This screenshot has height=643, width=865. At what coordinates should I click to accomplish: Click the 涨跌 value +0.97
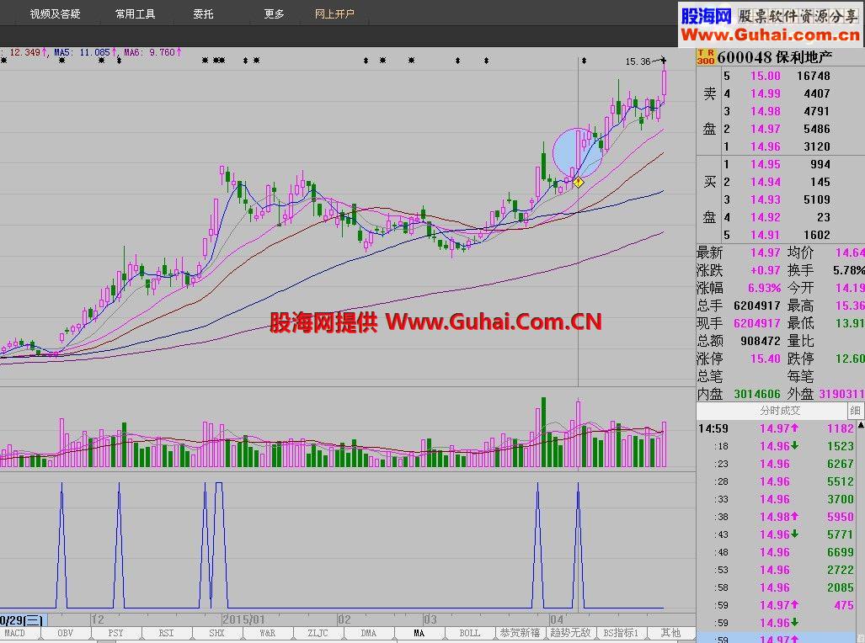tap(765, 270)
